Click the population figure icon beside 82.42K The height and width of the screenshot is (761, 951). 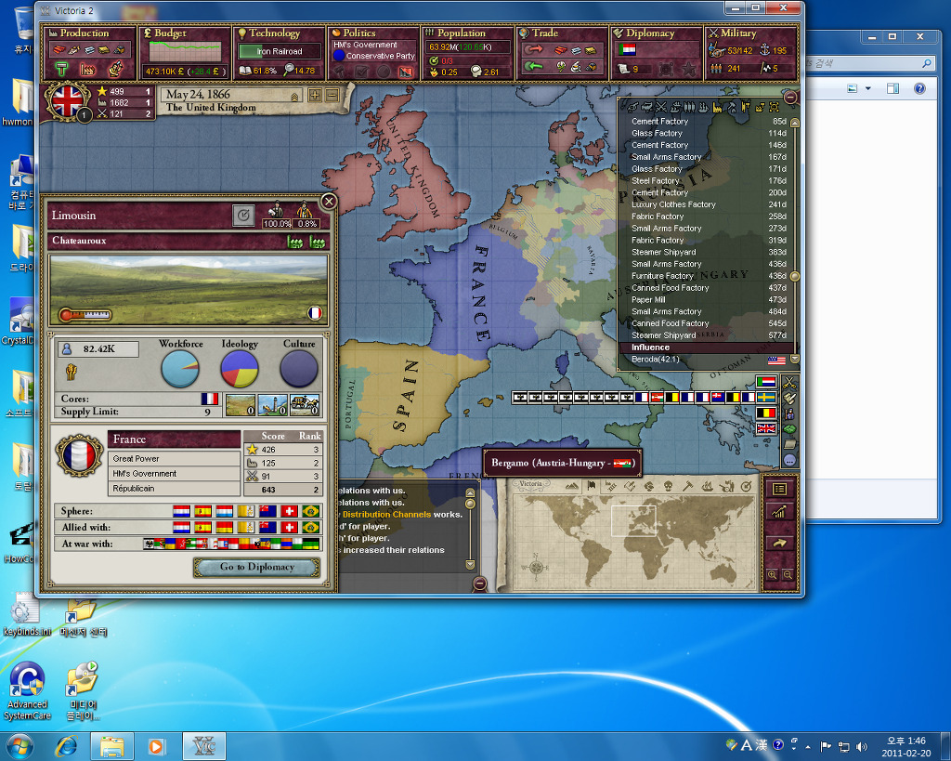point(67,349)
